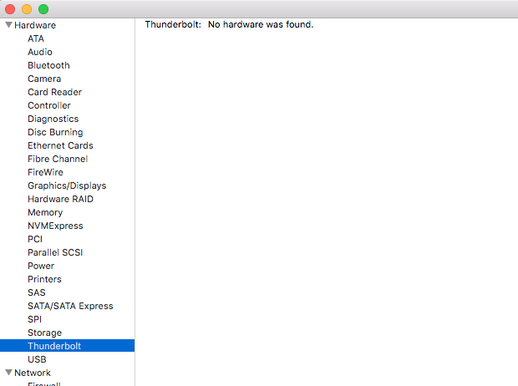View USB device information

pos(37,359)
